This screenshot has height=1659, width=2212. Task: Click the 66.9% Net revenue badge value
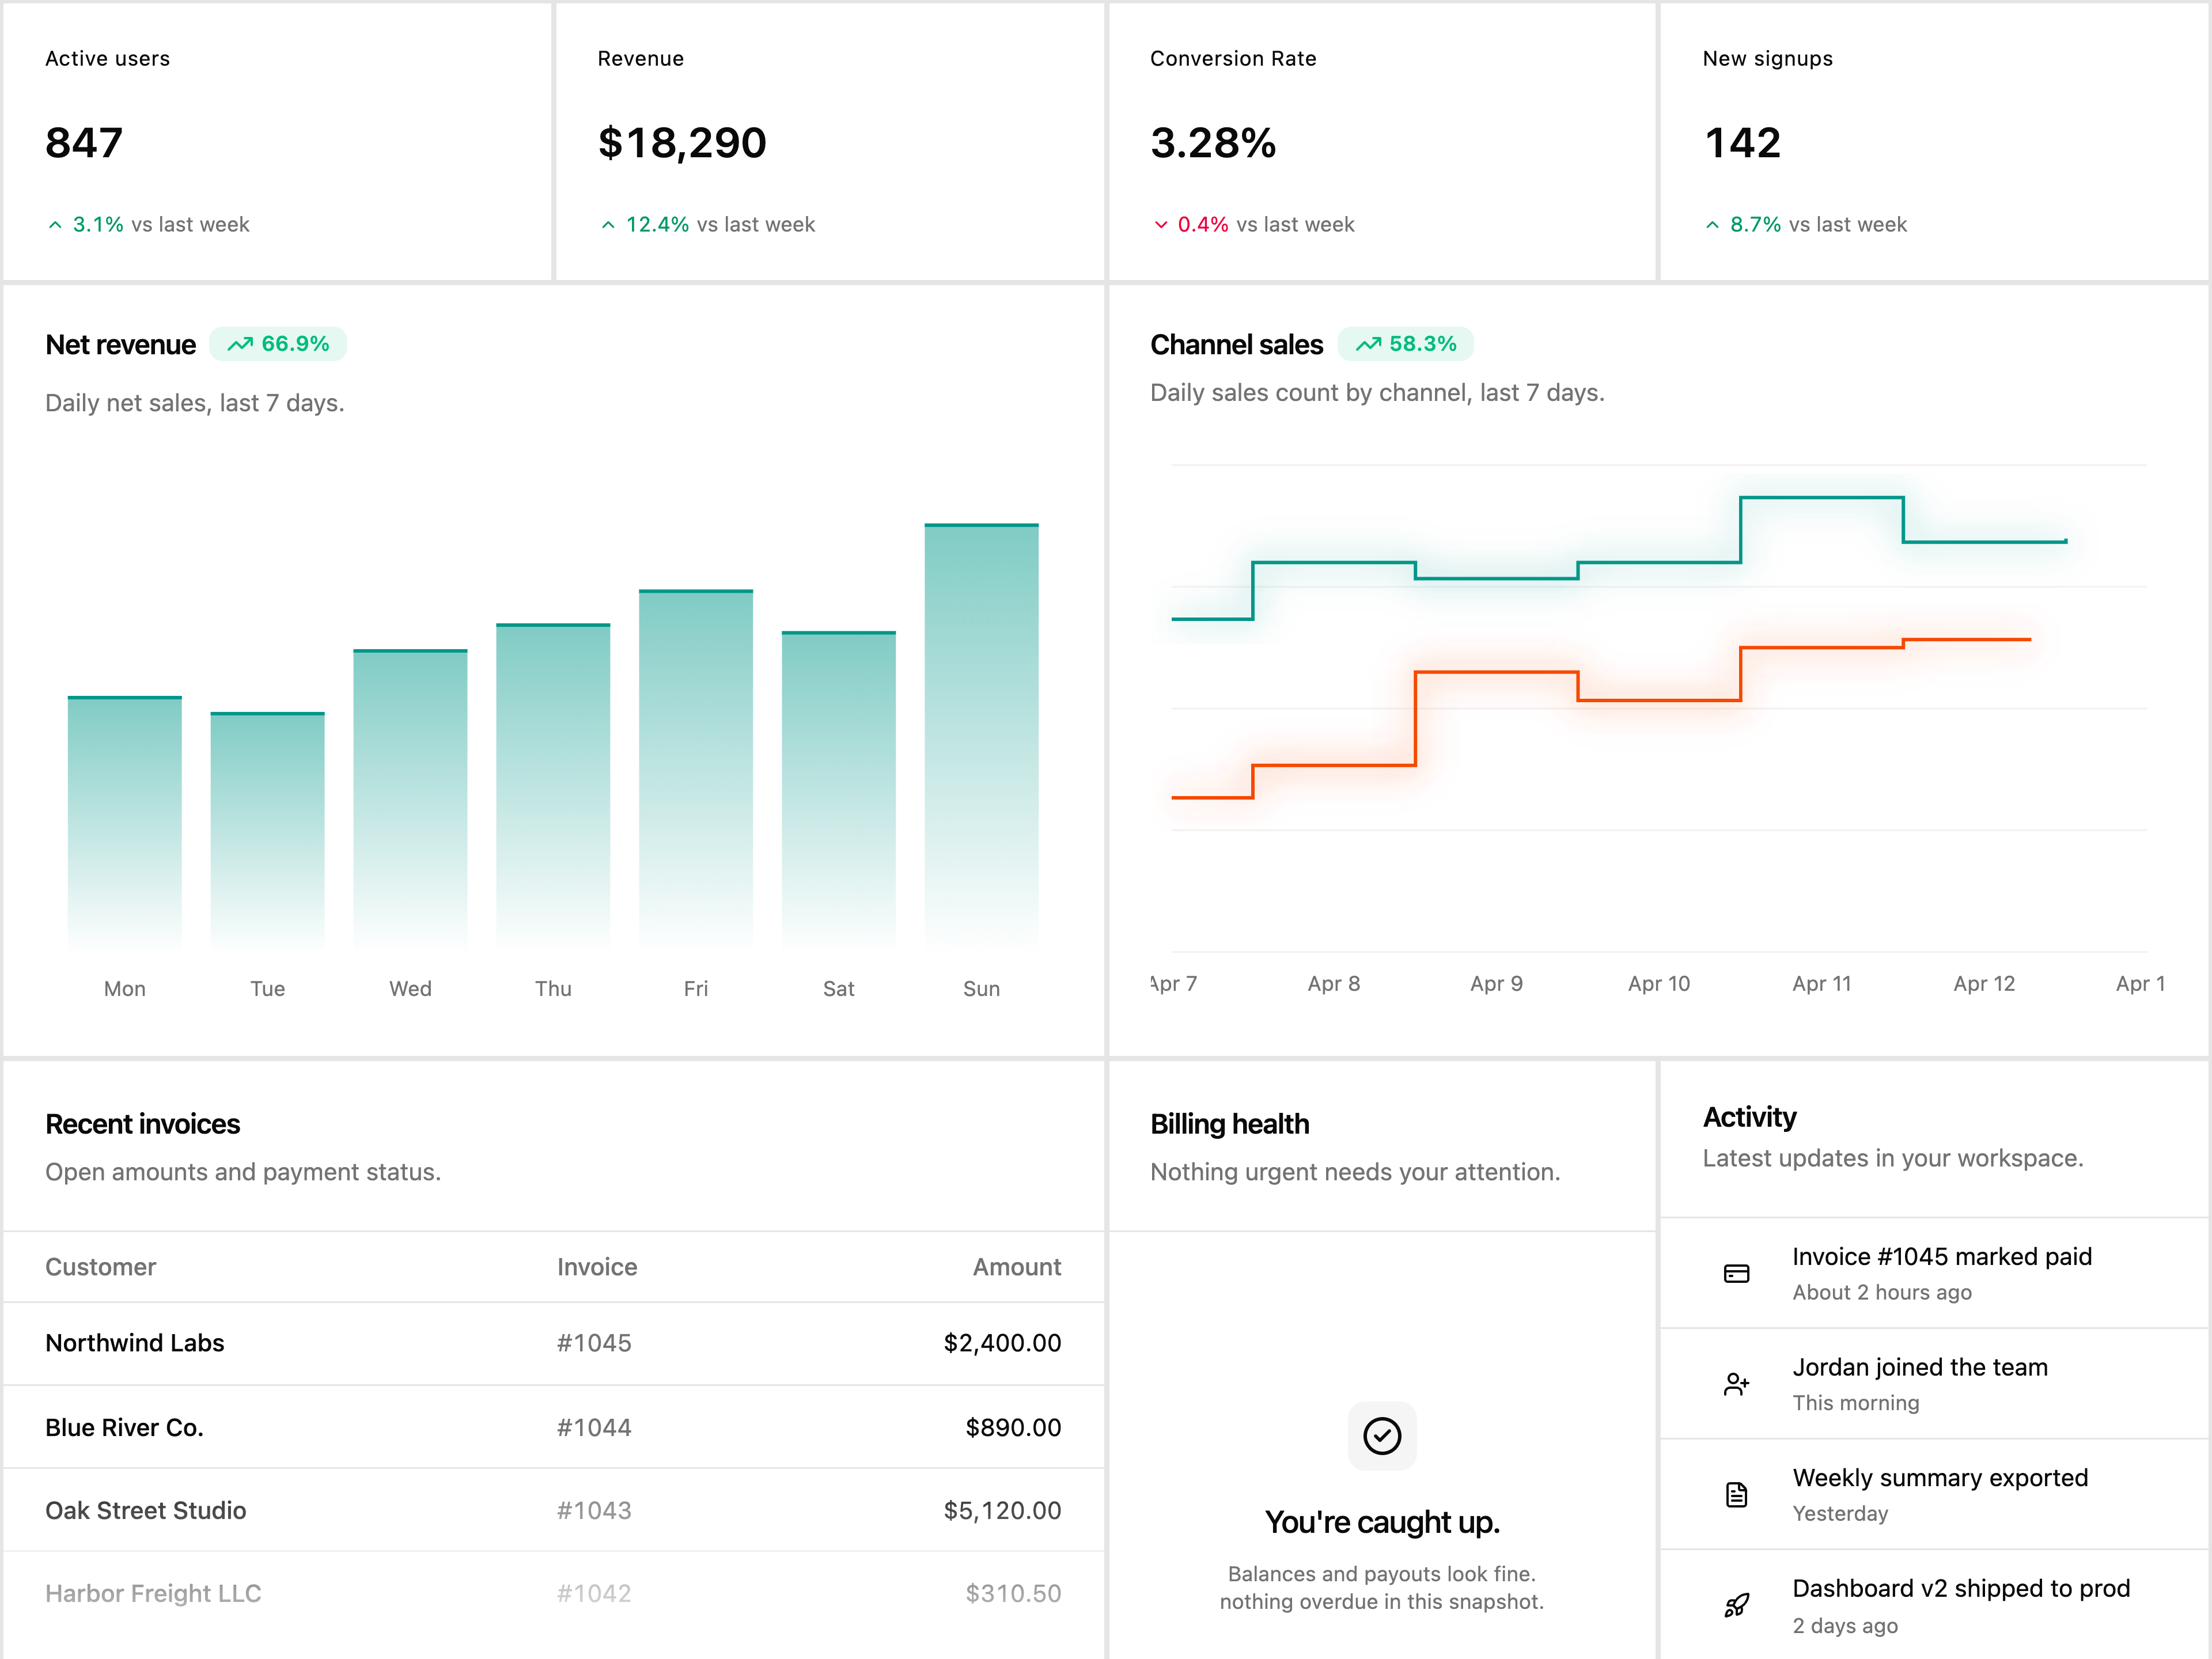pos(295,344)
